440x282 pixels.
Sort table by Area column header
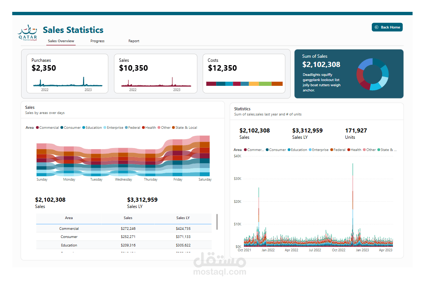click(69, 218)
